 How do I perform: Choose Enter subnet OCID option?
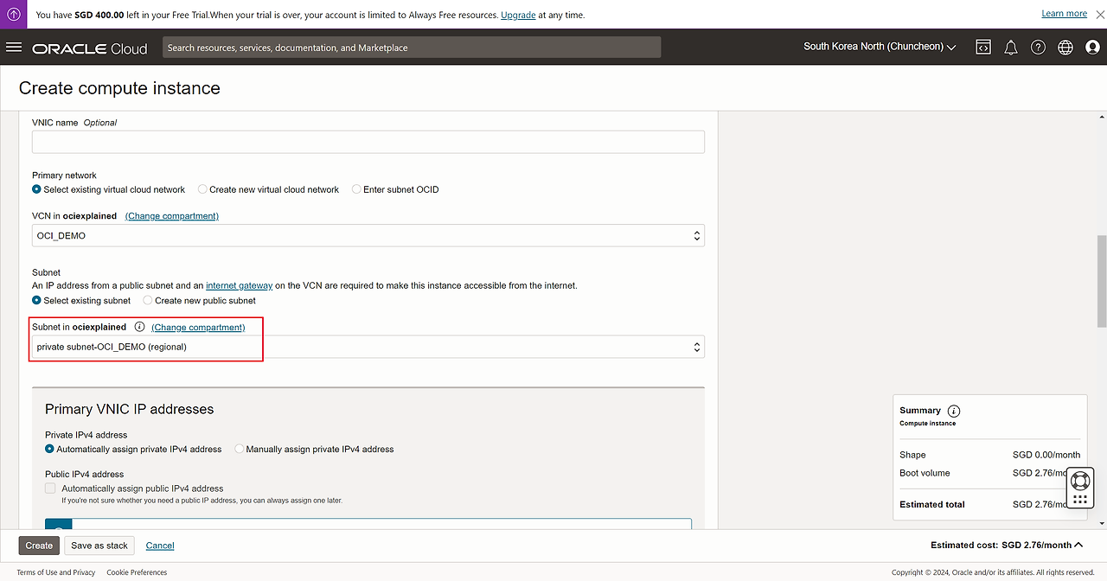[x=356, y=189]
